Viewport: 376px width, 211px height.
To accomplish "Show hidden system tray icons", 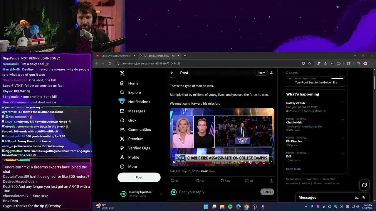I will tap(306, 207).
